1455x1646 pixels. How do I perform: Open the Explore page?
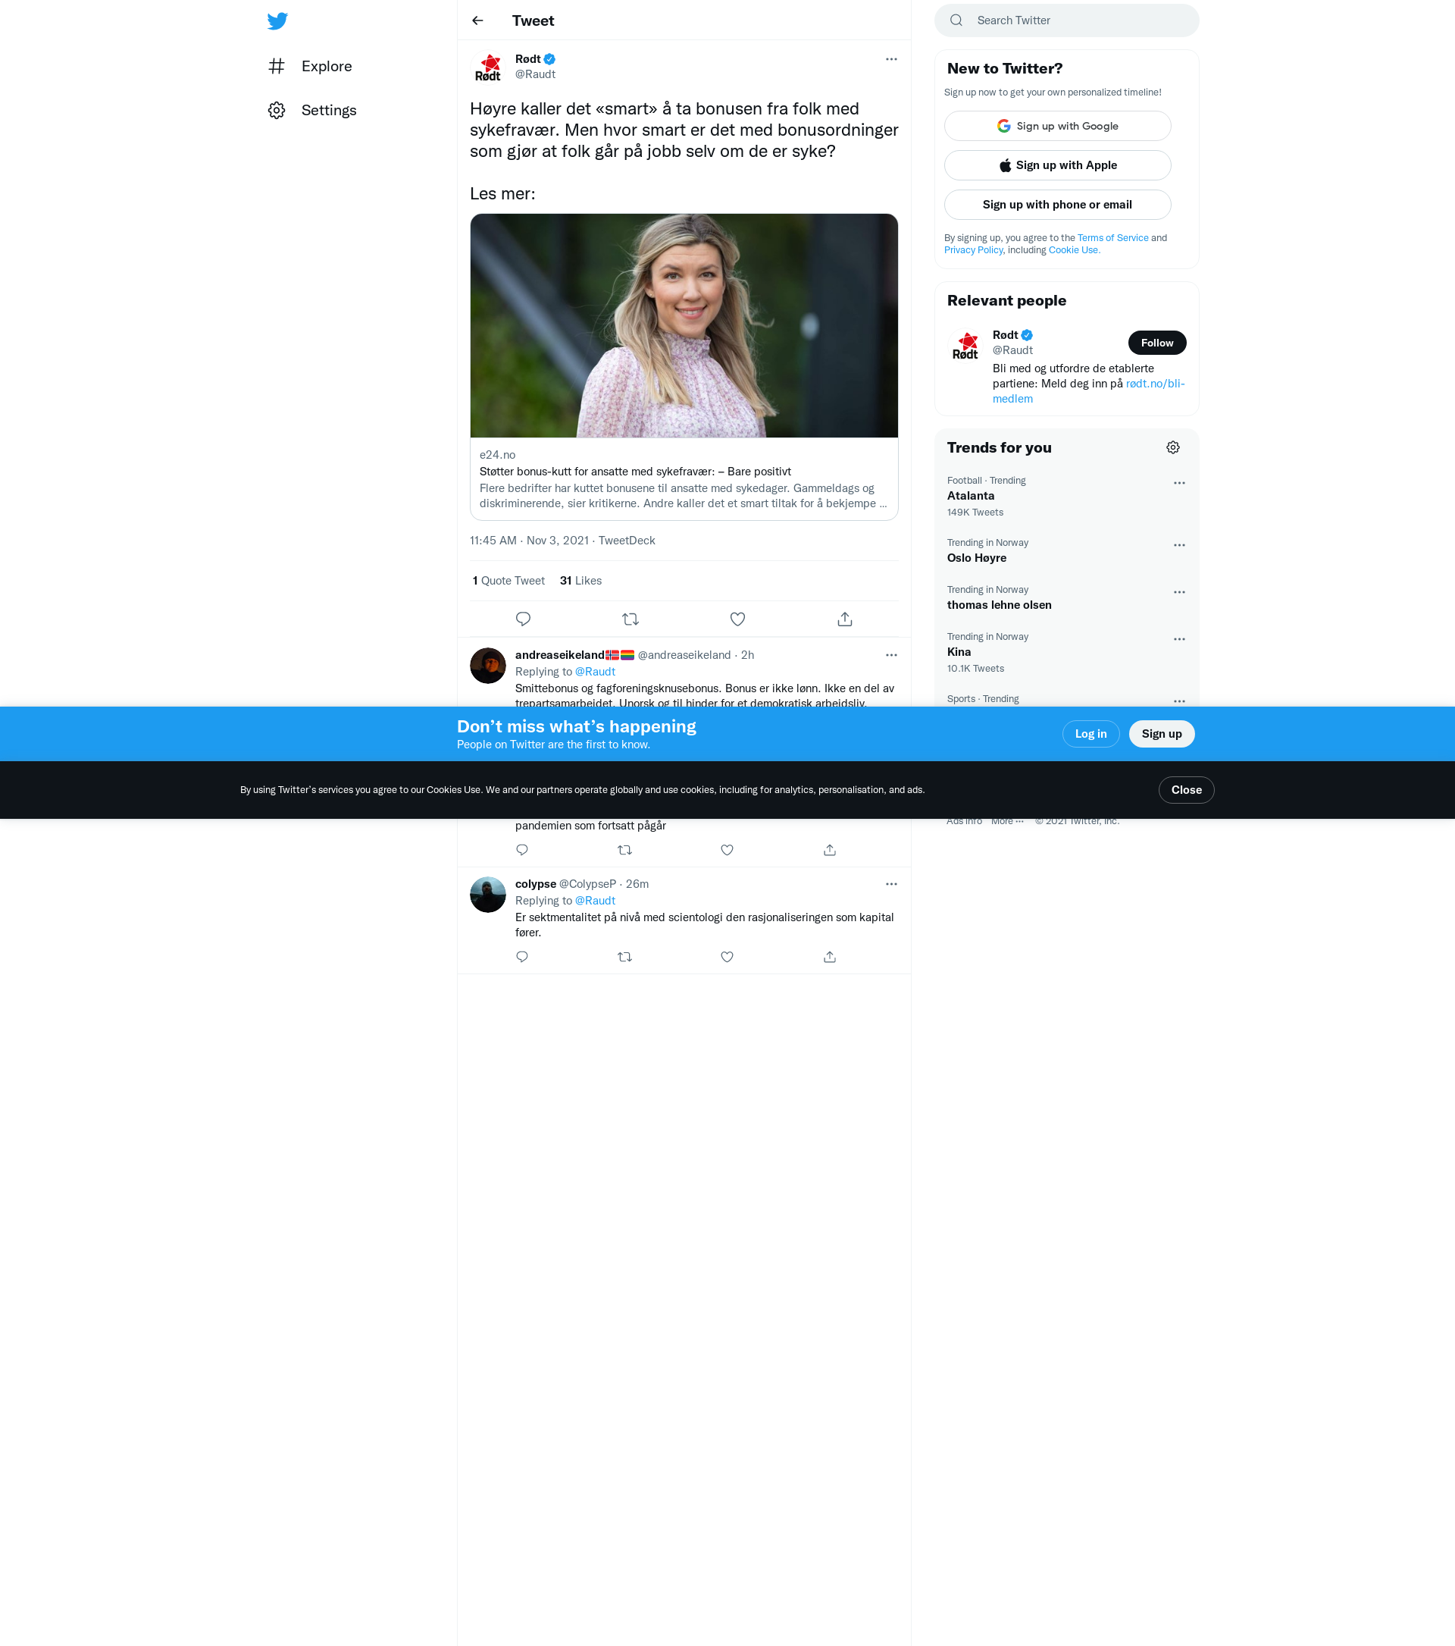click(311, 66)
